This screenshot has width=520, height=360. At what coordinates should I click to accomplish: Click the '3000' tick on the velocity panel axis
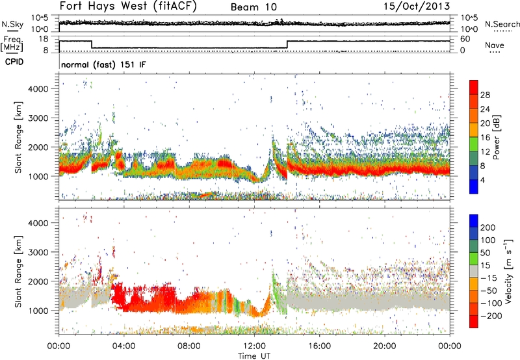[x=38, y=252]
